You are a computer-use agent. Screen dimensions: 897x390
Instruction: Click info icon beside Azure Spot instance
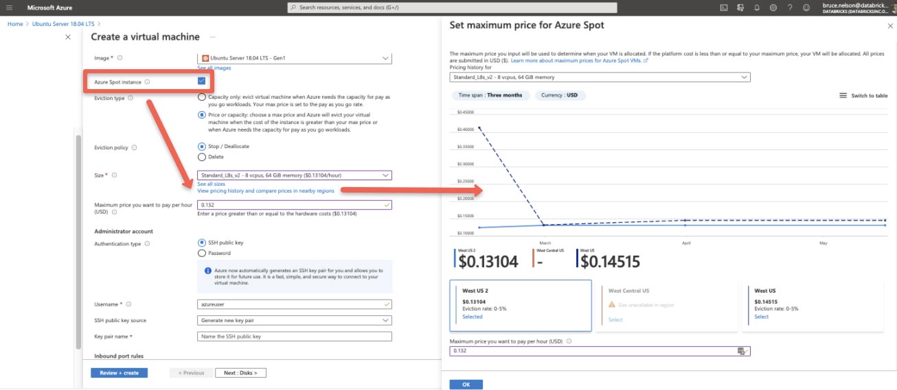[147, 82]
